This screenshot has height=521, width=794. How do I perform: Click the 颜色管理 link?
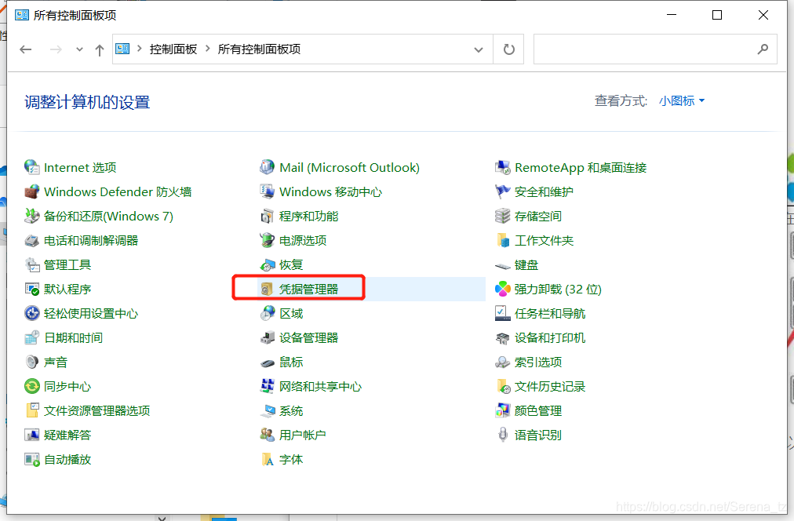tap(538, 410)
